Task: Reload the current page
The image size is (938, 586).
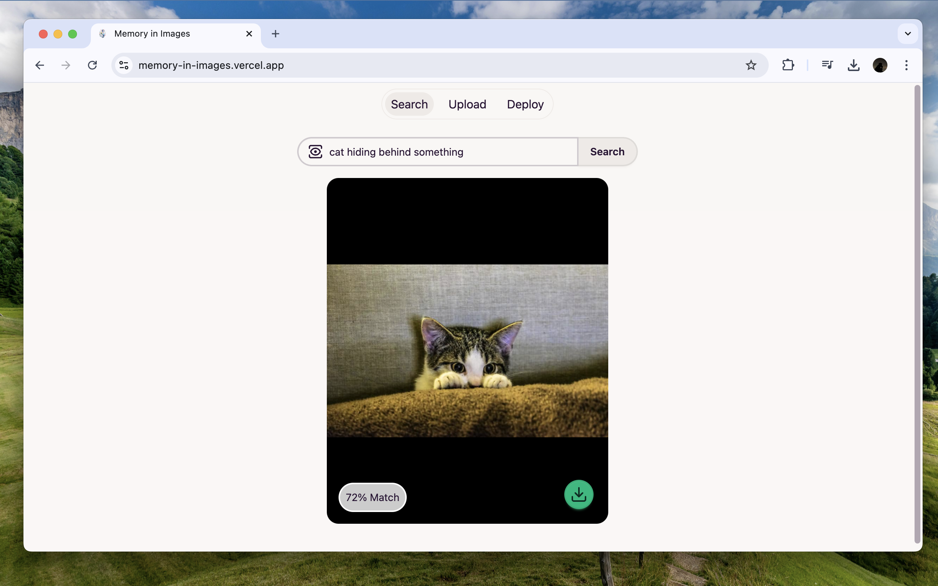Action: [92, 65]
